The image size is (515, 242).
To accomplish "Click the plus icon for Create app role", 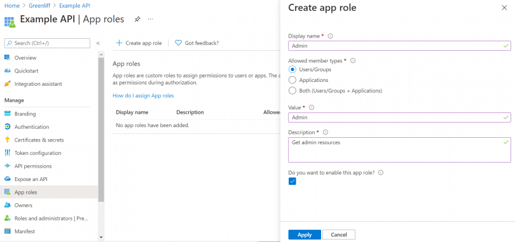I will 120,43.
